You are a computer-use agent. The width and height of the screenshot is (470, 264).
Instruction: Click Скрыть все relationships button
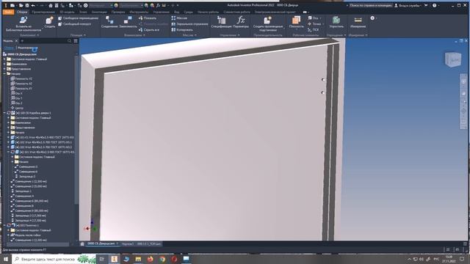click(149, 30)
